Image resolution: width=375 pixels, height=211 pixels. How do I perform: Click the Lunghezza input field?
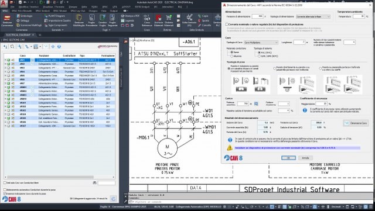(299, 42)
